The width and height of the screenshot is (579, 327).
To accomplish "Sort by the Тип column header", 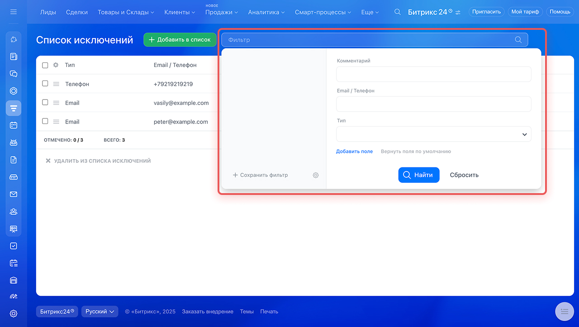I will (x=70, y=65).
